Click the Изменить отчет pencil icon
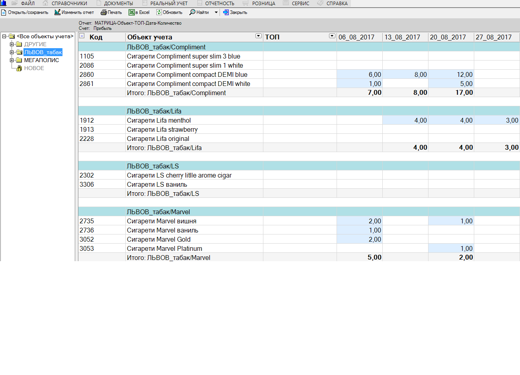The width and height of the screenshot is (520, 375). point(57,12)
